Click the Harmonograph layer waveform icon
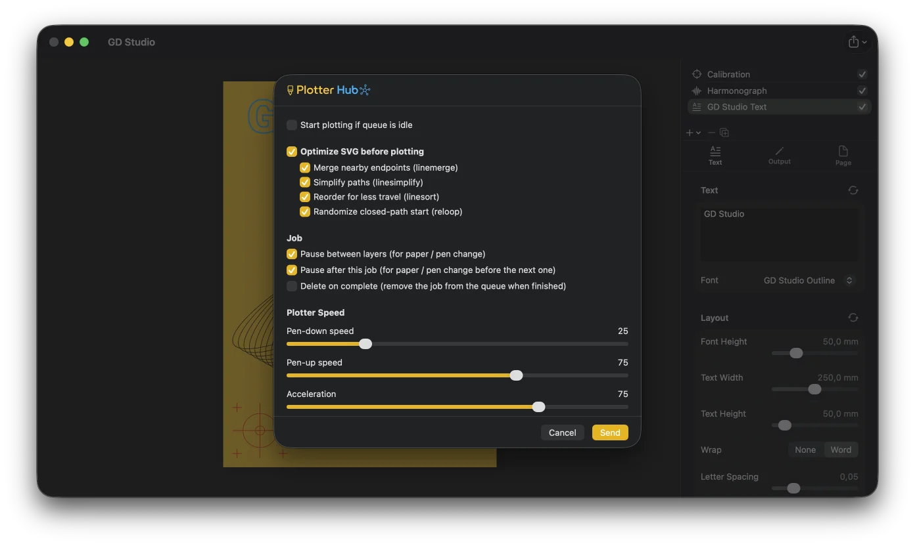 pyautogui.click(x=697, y=91)
